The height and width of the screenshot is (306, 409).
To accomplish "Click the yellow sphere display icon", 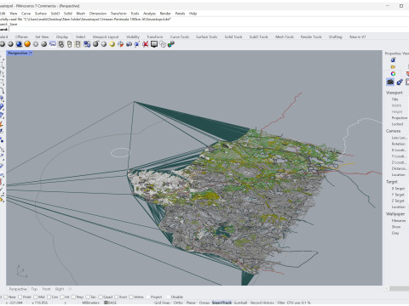I will 112,44.
